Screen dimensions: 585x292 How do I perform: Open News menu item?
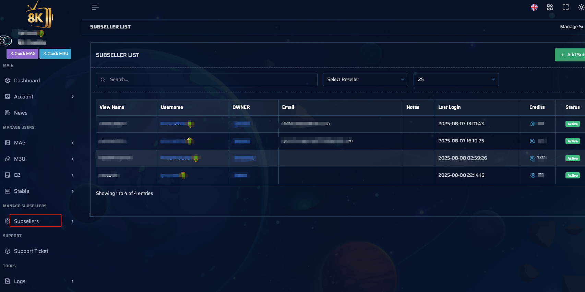(21, 113)
